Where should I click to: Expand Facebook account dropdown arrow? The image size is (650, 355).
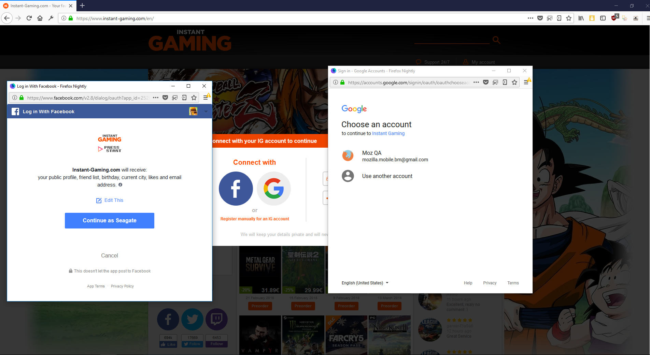coord(206,112)
